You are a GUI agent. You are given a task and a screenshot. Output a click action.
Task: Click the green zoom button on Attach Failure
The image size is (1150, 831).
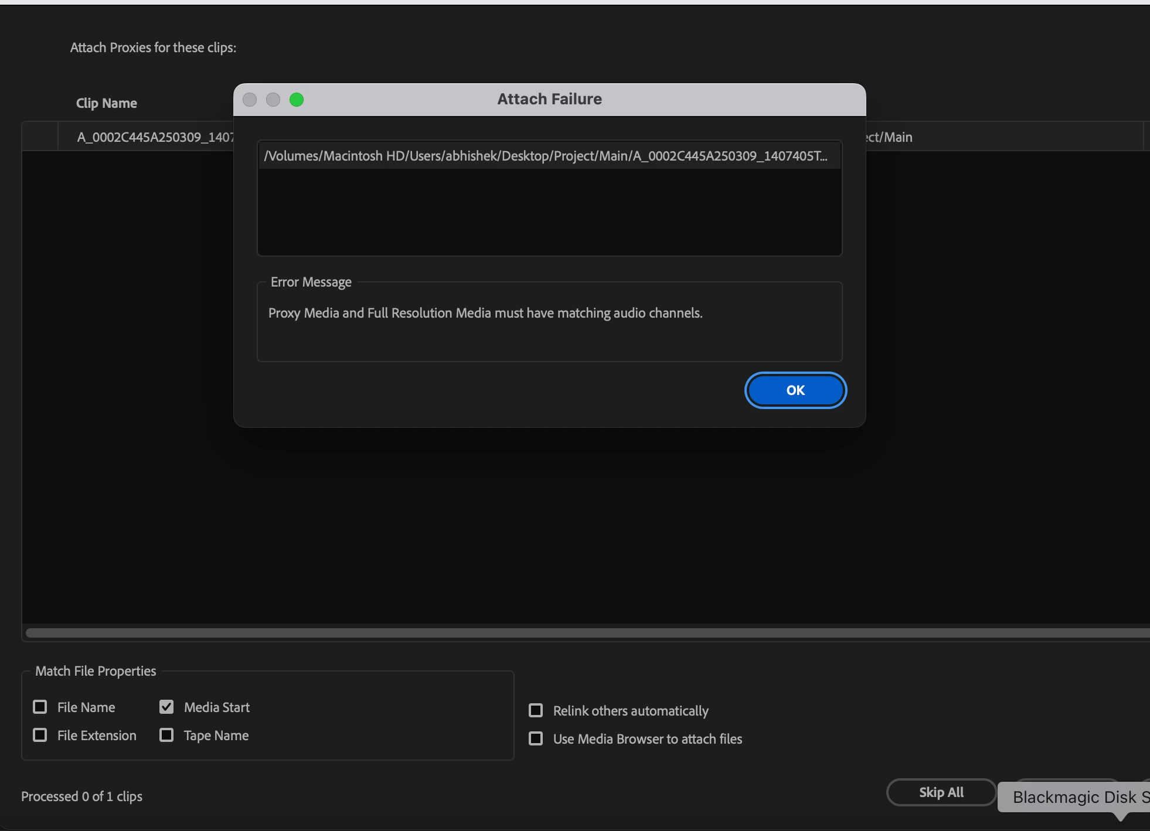coord(297,100)
